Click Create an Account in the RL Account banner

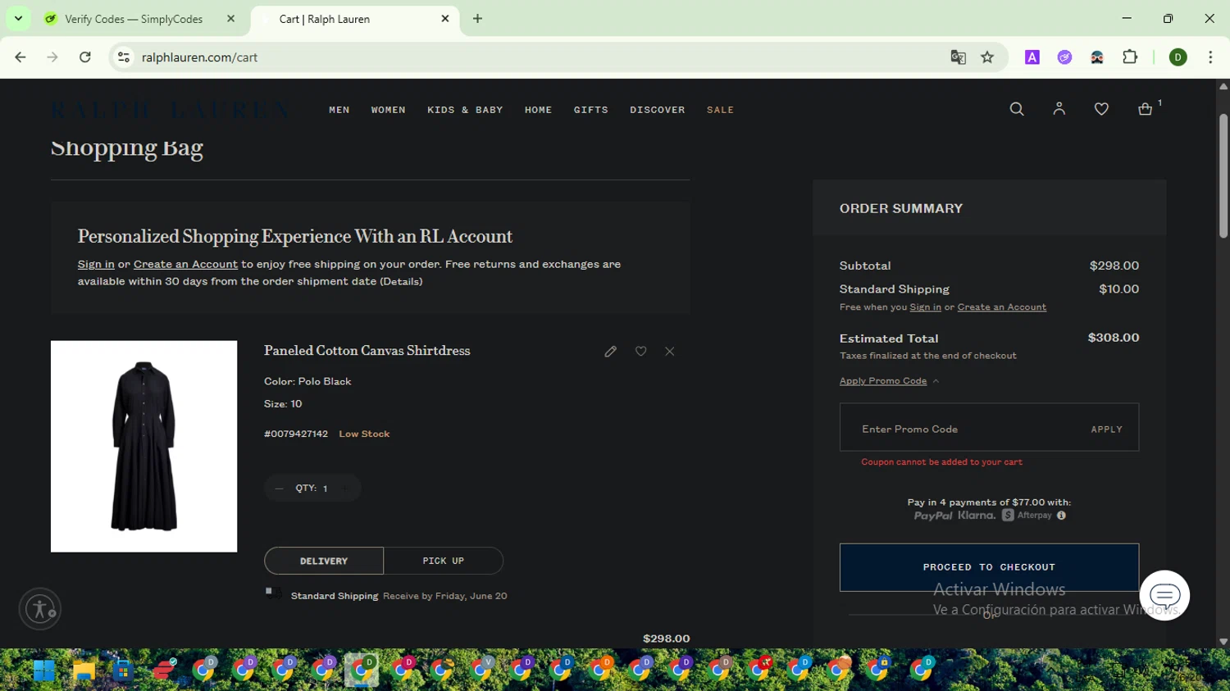coord(185,265)
